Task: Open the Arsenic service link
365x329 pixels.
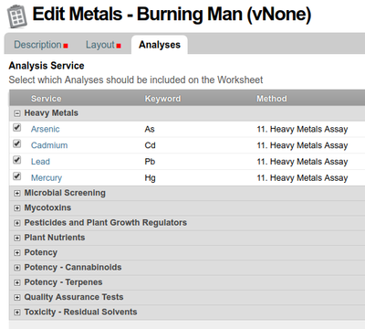Action: tap(45, 129)
